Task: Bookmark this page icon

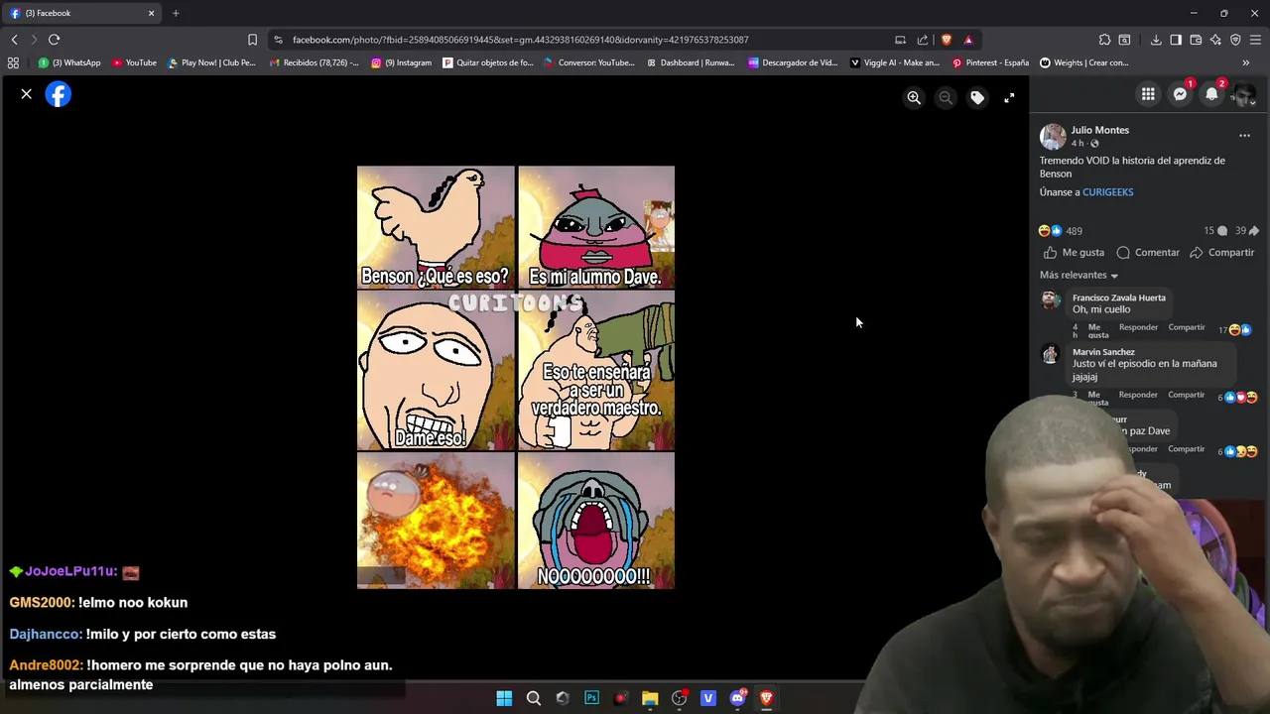Action: (252, 40)
